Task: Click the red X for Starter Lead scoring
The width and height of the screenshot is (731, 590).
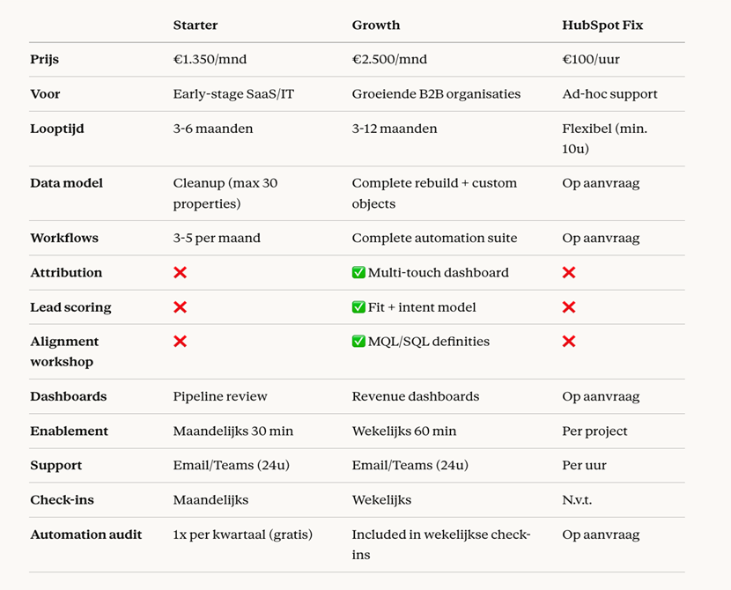Action: [x=180, y=307]
